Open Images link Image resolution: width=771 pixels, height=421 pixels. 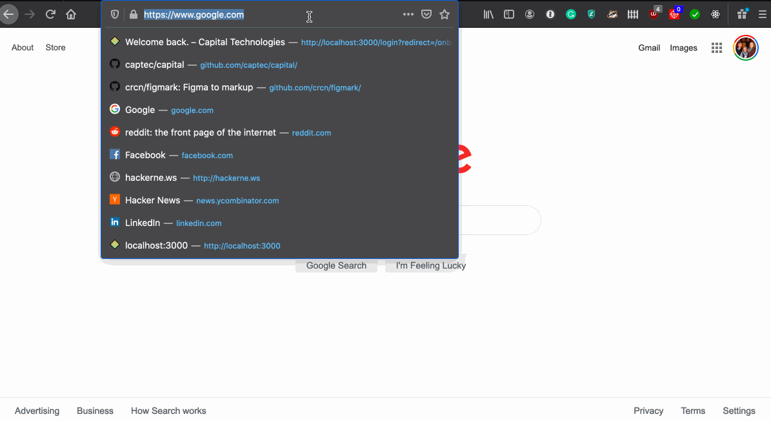coord(683,48)
